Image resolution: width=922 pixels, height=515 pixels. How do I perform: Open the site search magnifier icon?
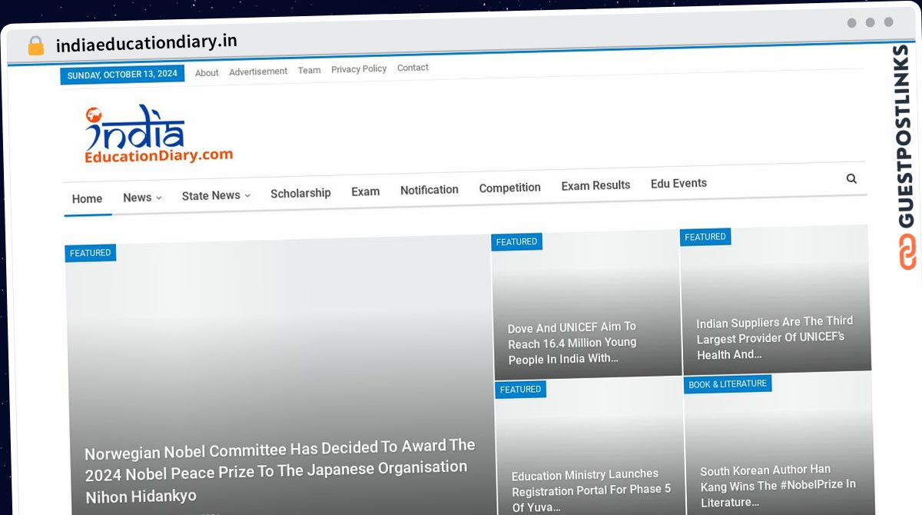[851, 178]
